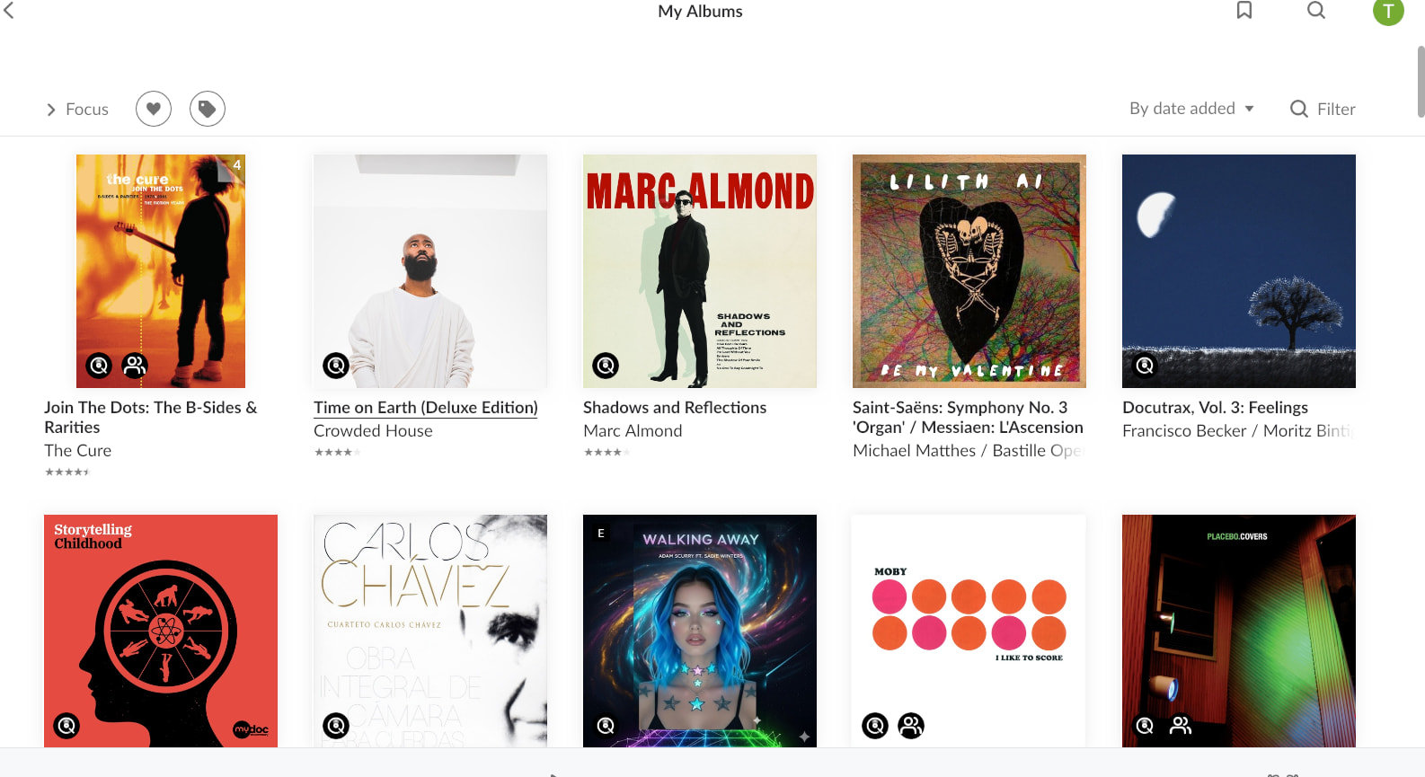
Task: Click the back arrow icon
Action: coord(10,11)
